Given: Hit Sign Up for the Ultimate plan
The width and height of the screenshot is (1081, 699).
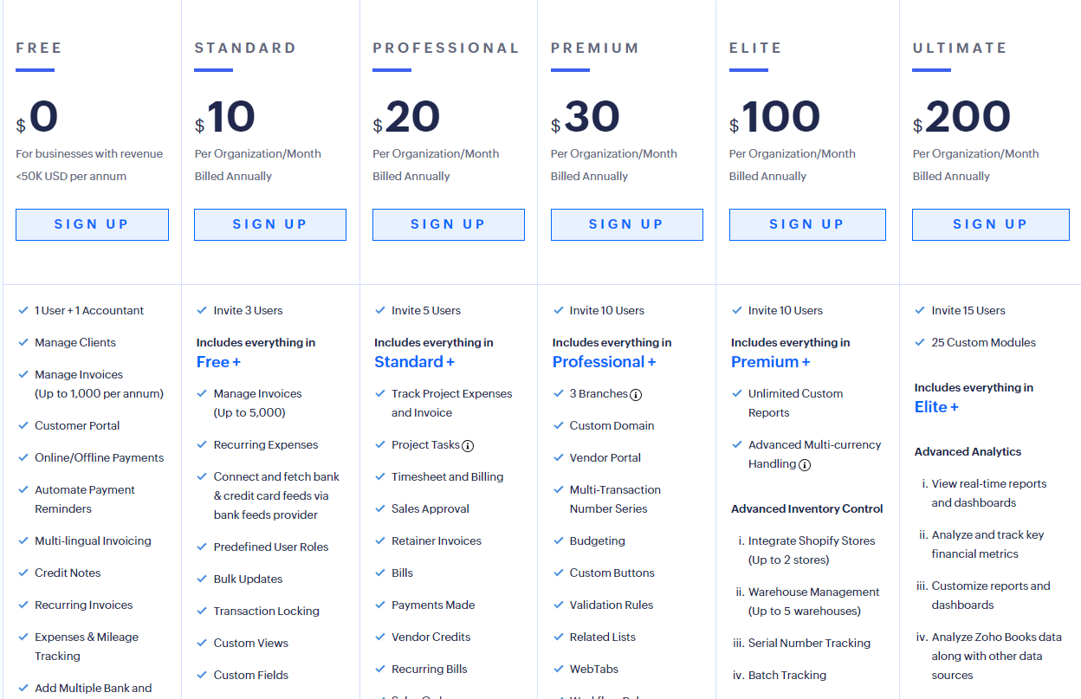Looking at the screenshot, I should (x=990, y=224).
